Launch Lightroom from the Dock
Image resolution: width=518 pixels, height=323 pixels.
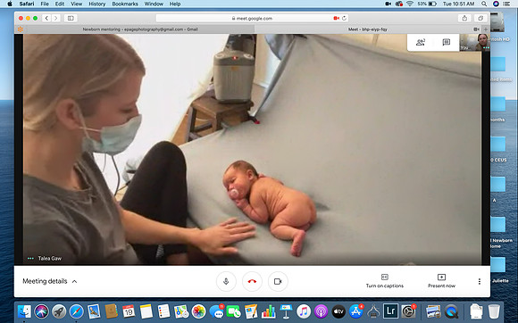(390, 311)
